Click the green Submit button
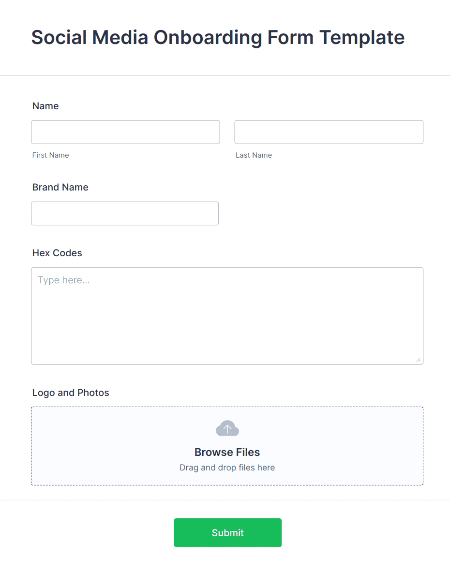 (227, 532)
